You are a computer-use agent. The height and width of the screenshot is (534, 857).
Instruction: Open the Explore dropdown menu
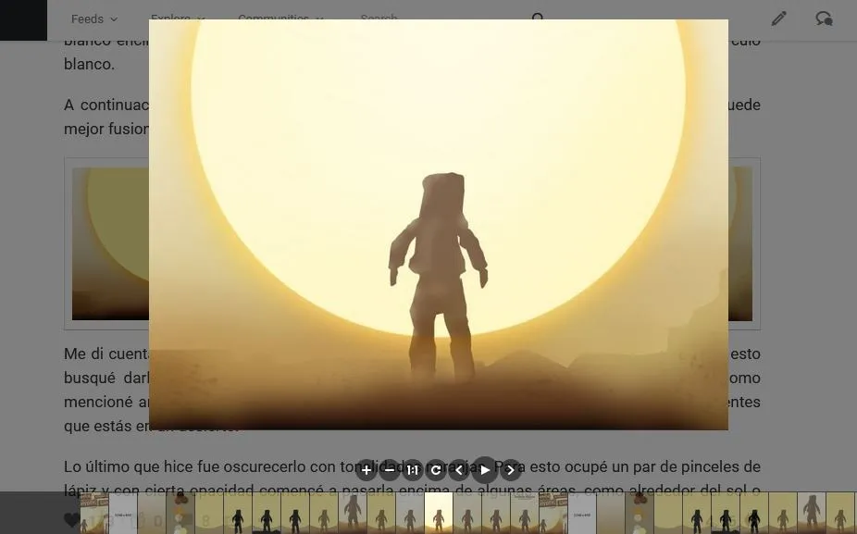(178, 19)
